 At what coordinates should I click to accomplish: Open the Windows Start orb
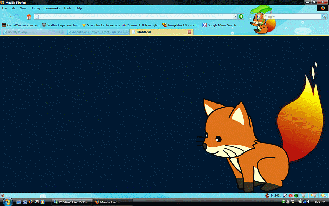pyautogui.click(x=7, y=202)
